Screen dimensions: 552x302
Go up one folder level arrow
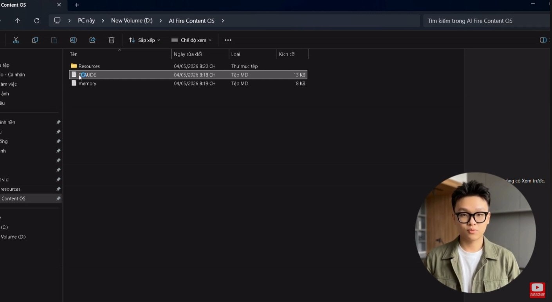[17, 21]
